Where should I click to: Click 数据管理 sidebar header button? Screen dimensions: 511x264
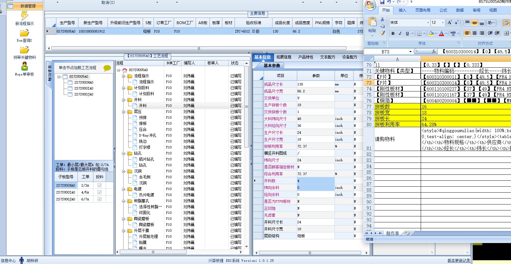(x=25, y=6)
